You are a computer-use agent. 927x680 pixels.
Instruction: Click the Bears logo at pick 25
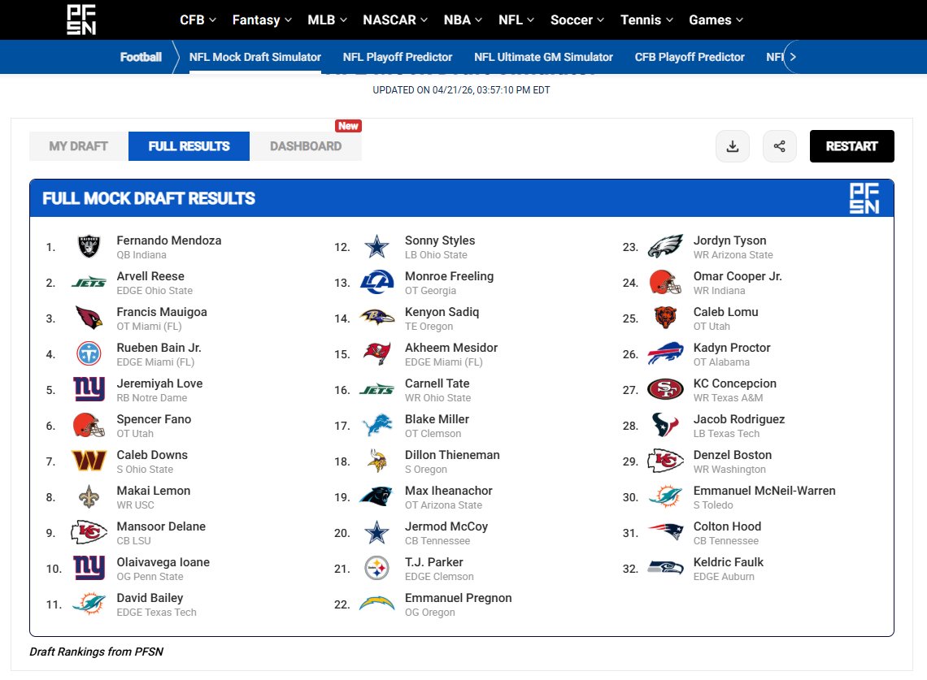coord(666,318)
